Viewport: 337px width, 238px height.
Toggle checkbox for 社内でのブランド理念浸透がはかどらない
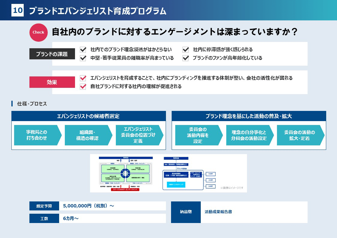83,49
